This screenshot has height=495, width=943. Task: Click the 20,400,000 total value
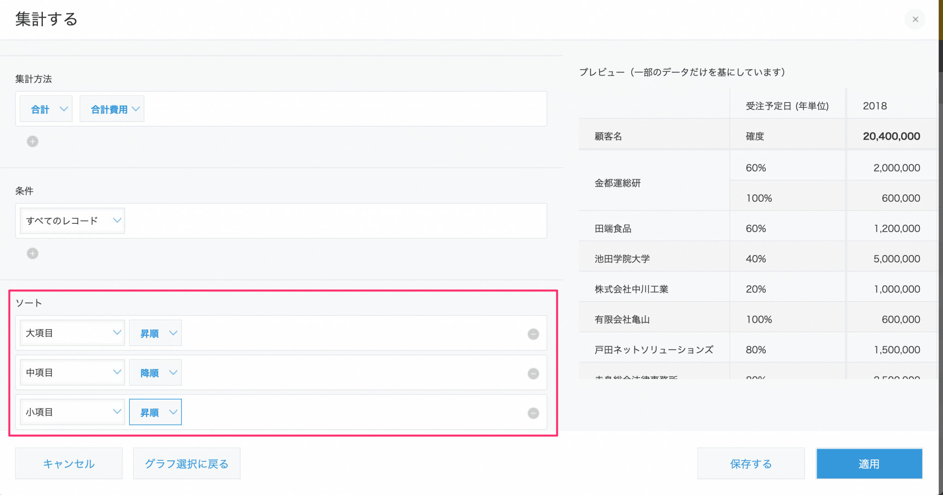[891, 136]
